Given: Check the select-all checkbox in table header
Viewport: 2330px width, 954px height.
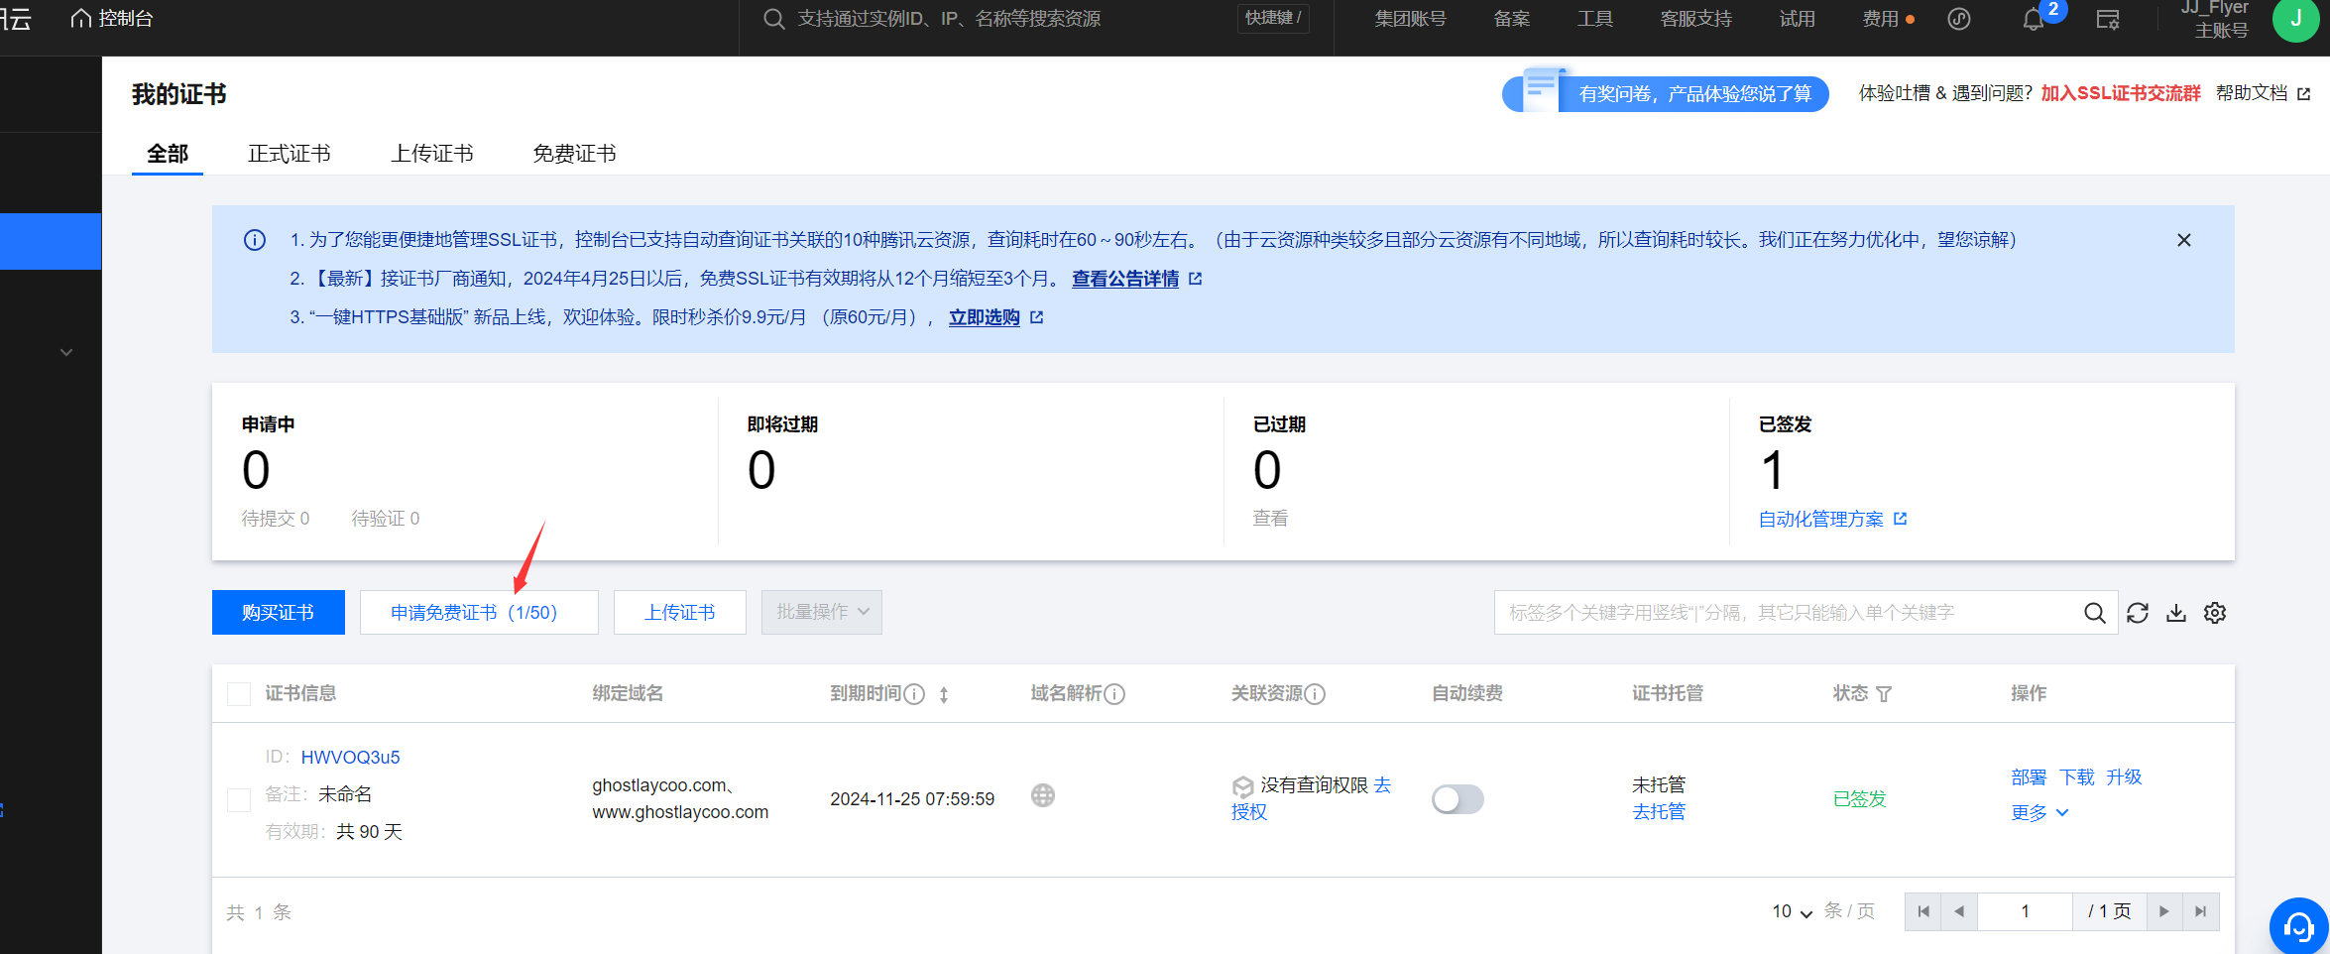Looking at the screenshot, I should [239, 694].
